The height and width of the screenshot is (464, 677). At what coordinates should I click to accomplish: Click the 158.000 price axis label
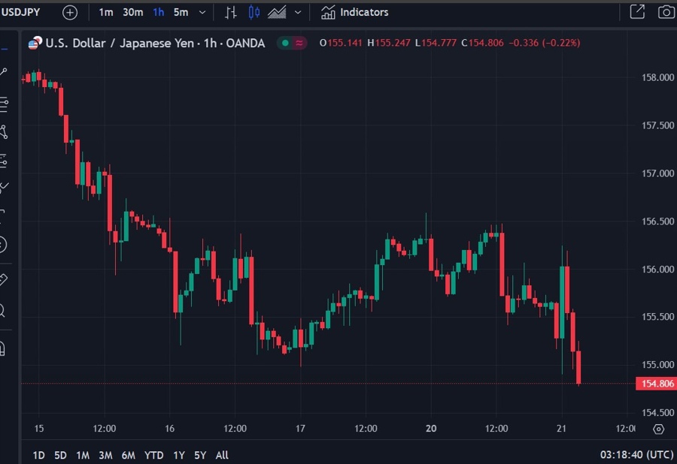657,77
